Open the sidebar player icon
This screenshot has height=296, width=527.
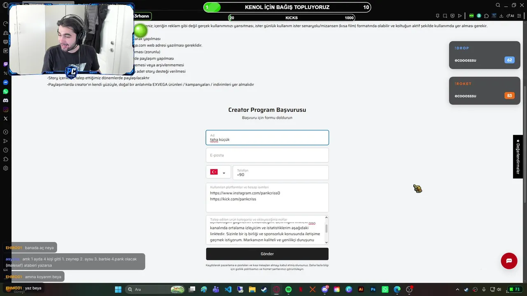(5, 132)
